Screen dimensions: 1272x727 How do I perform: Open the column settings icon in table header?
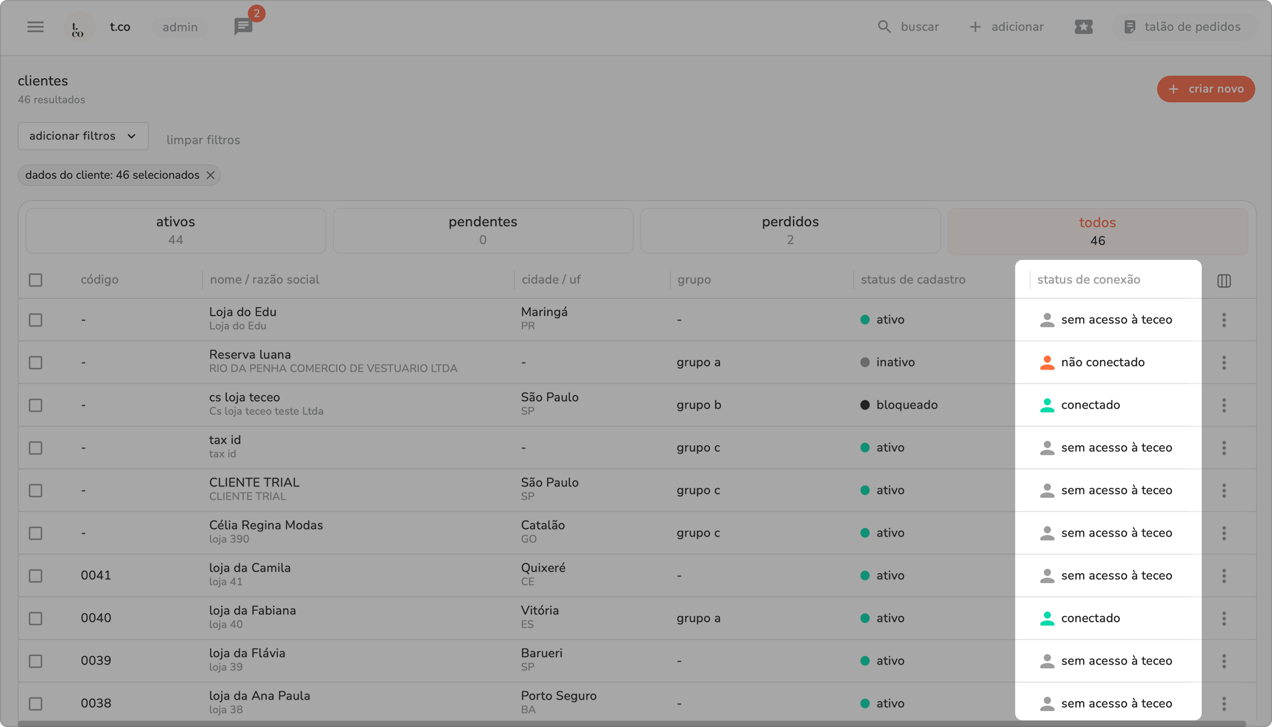[1224, 281]
